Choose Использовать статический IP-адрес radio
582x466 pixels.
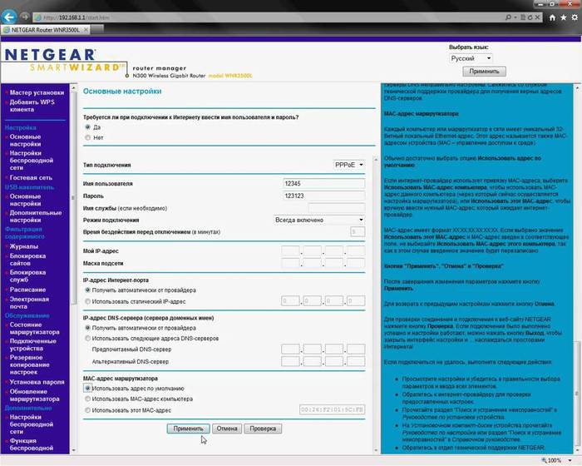[x=87, y=301]
